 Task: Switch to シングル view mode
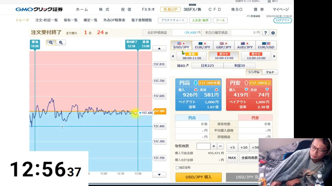point(254,72)
